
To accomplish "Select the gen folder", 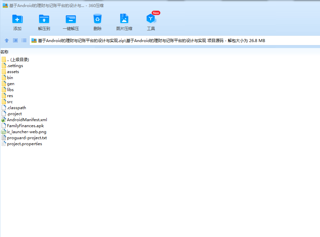I will tap(8, 84).
